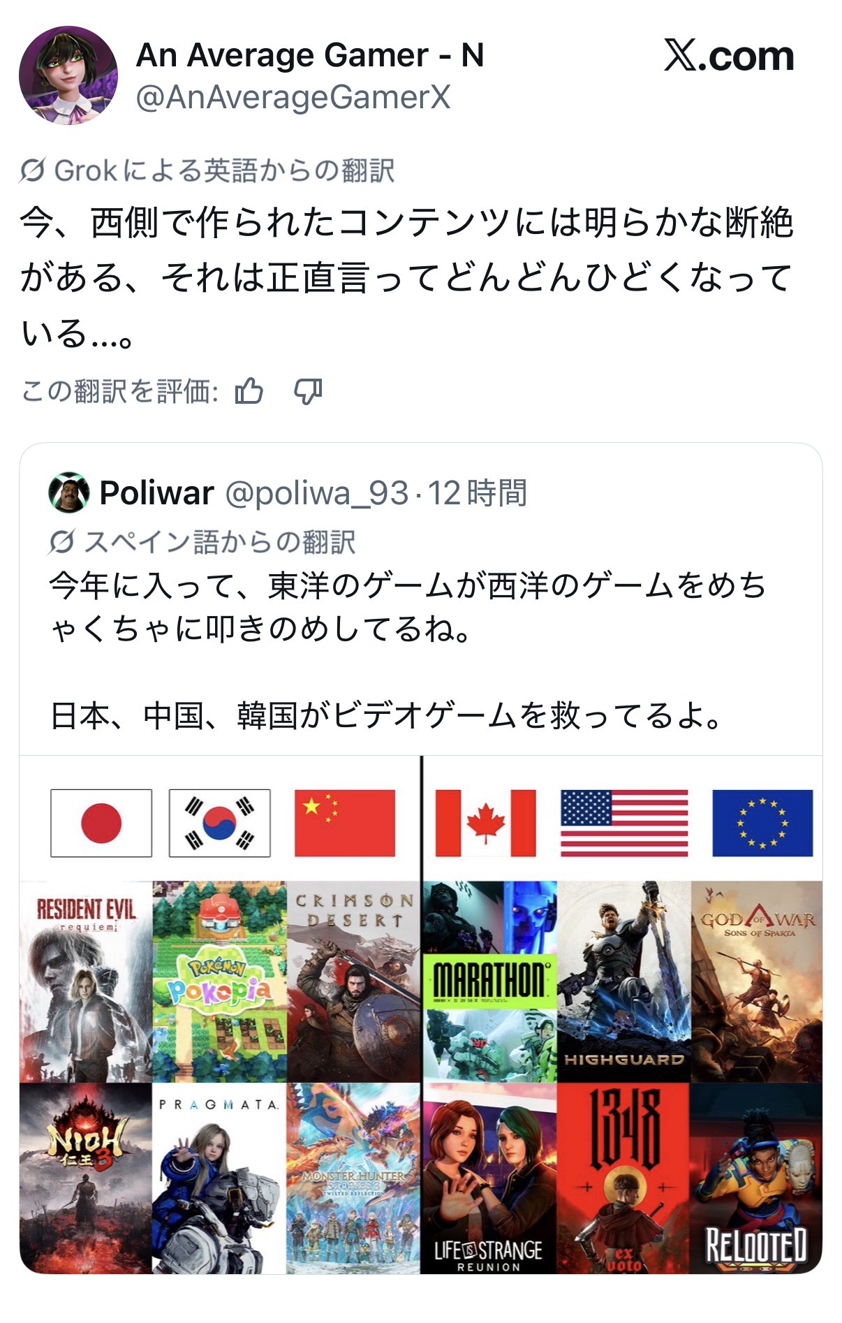Select the Marathon game cover
This screenshot has width=842, height=1323.
[489, 981]
